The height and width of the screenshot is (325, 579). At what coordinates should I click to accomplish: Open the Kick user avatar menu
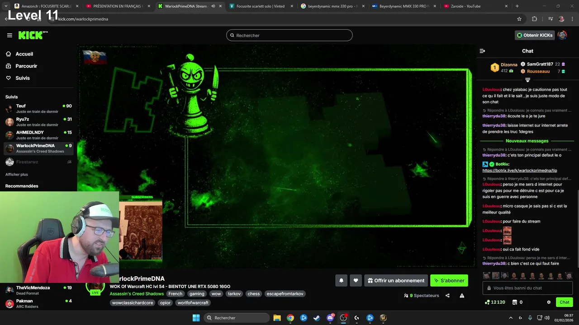click(562, 35)
